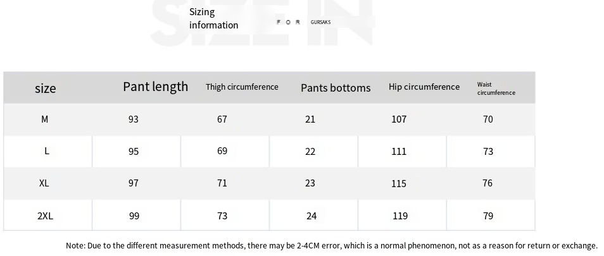
Task: Click the 2XL pant length value 99
Action: point(134,216)
